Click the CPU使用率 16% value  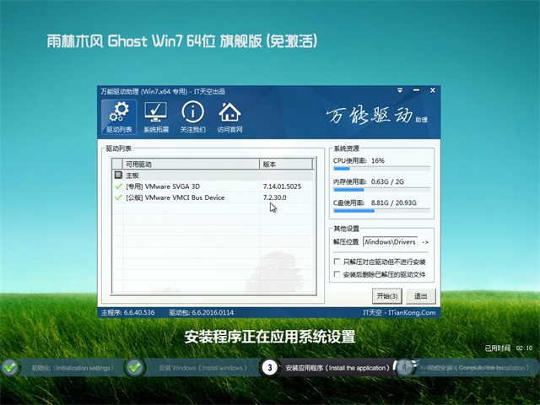pyautogui.click(x=378, y=160)
